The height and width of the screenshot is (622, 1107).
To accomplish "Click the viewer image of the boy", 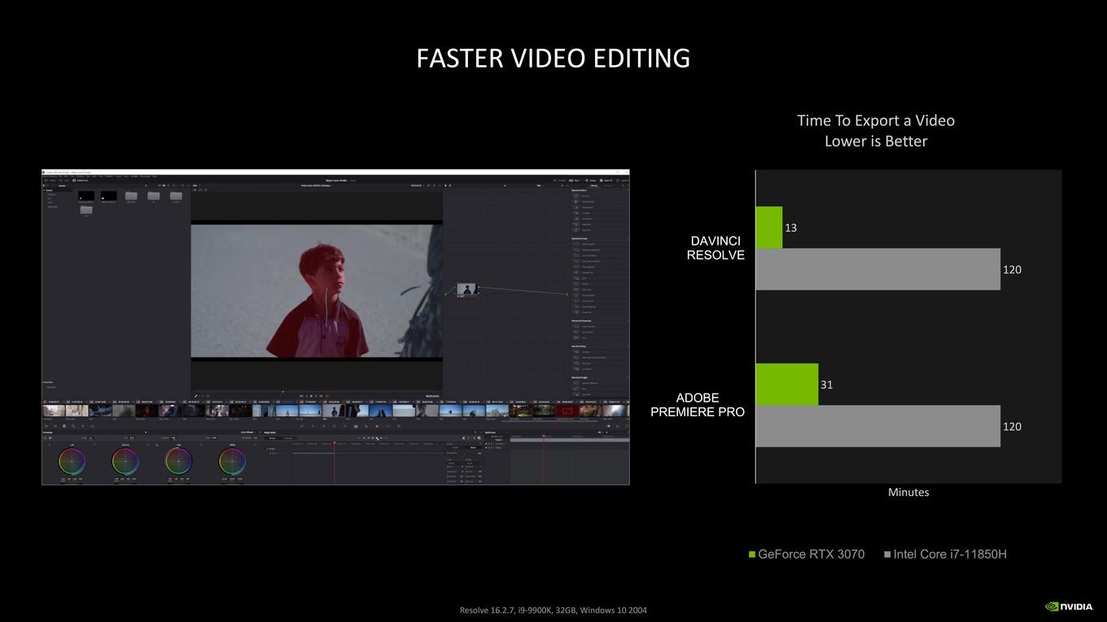I will coord(317,290).
